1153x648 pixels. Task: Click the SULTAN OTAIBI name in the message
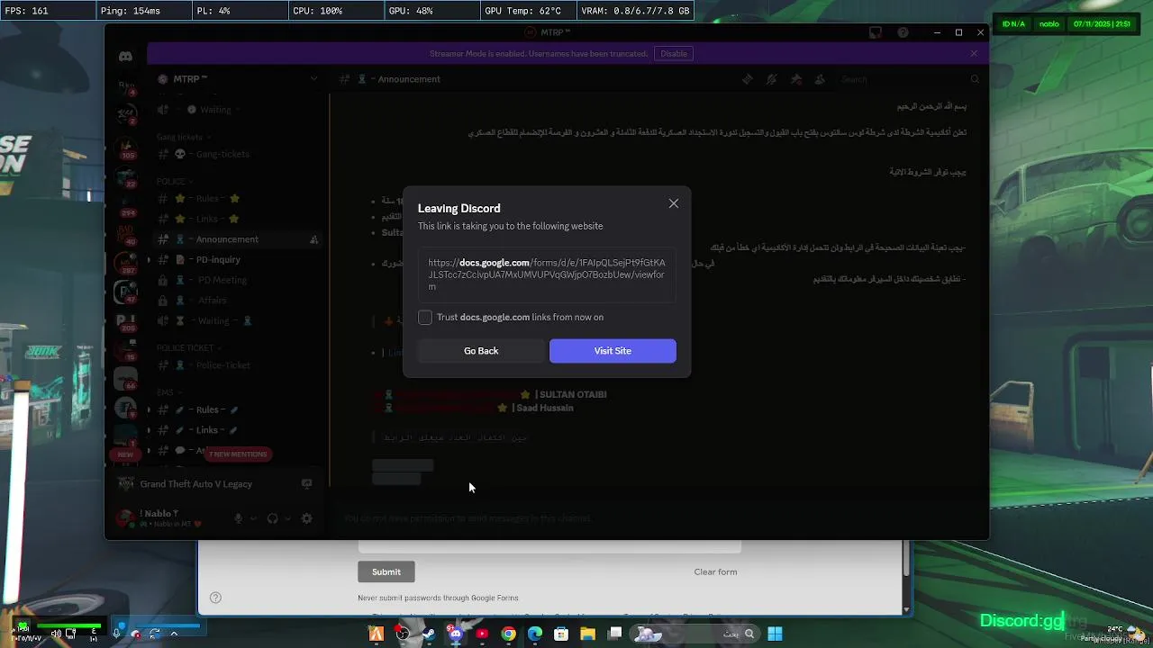tap(573, 394)
